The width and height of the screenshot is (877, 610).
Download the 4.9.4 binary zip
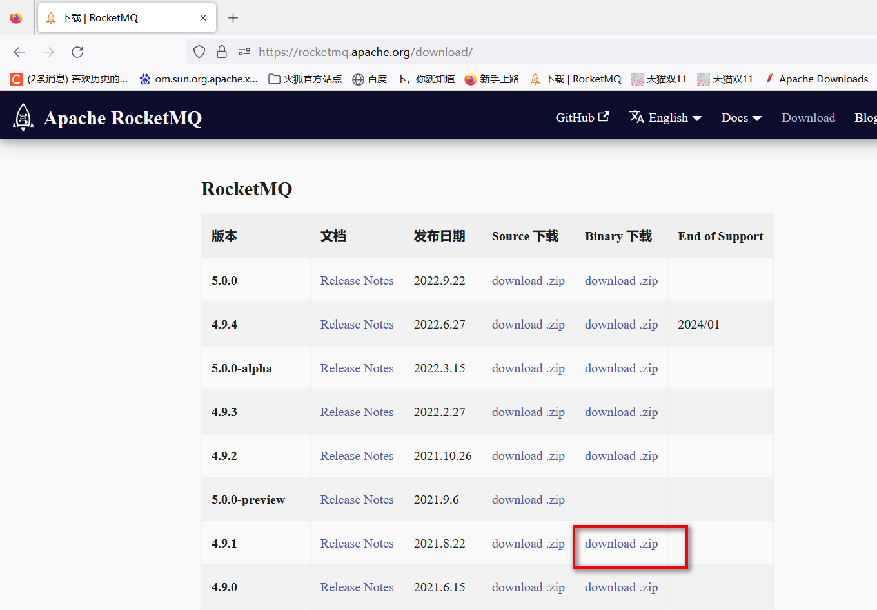pyautogui.click(x=621, y=325)
